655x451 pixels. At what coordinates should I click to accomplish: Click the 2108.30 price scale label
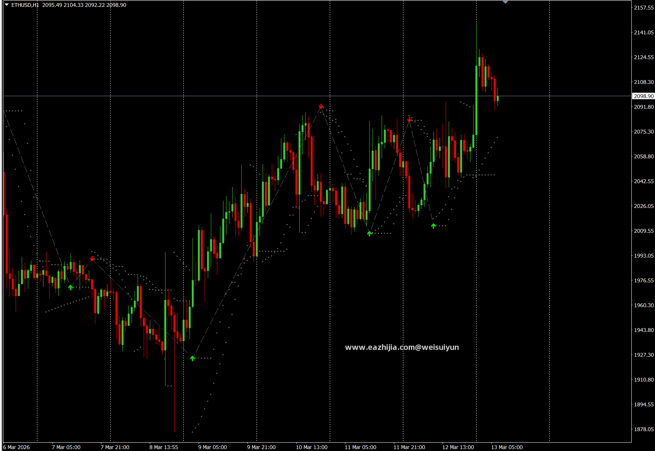pos(644,82)
